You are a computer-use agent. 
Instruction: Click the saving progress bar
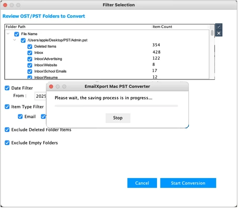pos(116,106)
